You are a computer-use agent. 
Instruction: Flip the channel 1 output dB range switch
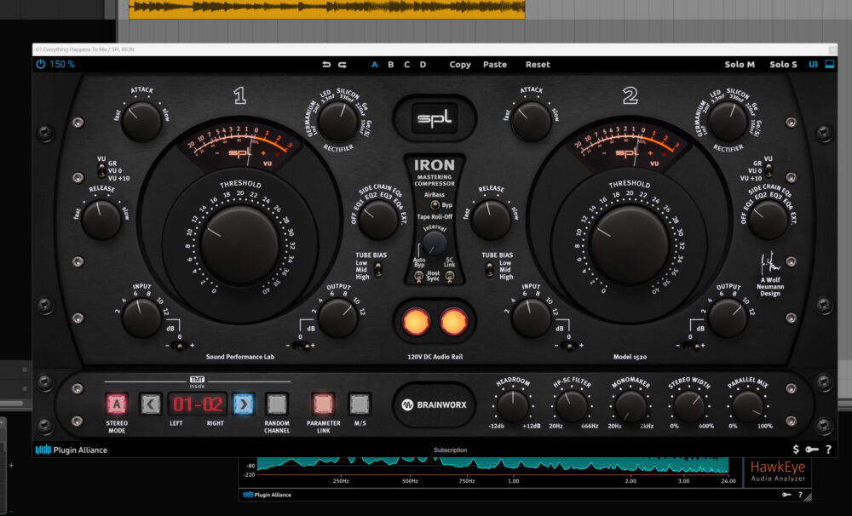tap(301, 345)
